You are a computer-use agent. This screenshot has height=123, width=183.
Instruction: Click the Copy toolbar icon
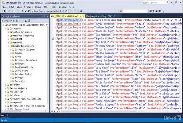pyautogui.click(x=63, y=11)
